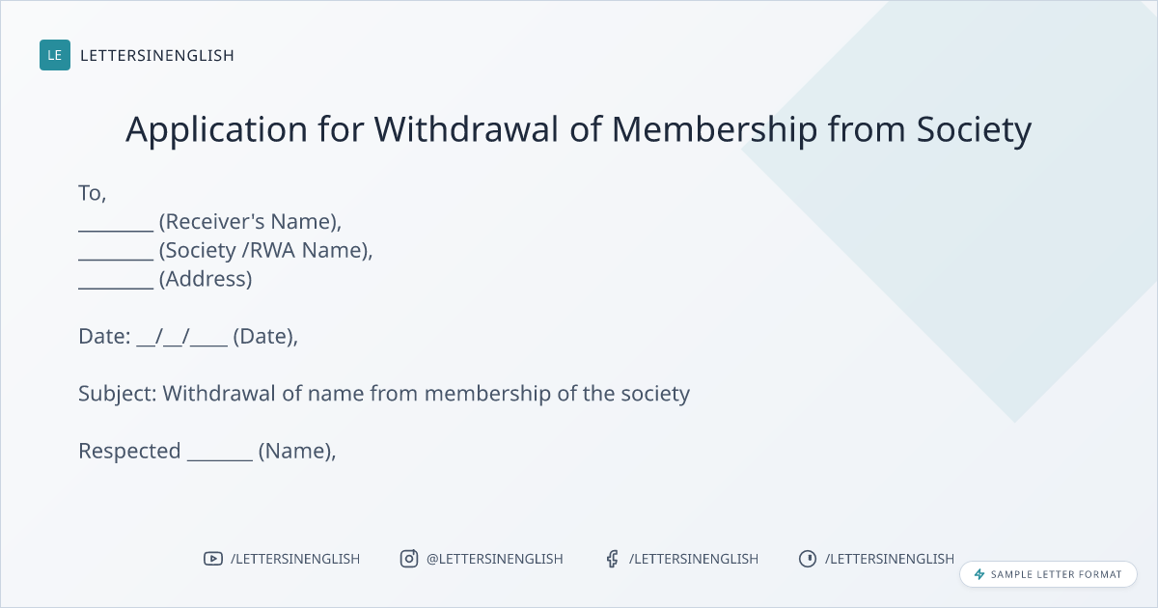Open the last /LETTERSINENGLISH handle
1158x608 pixels.
[x=890, y=559]
